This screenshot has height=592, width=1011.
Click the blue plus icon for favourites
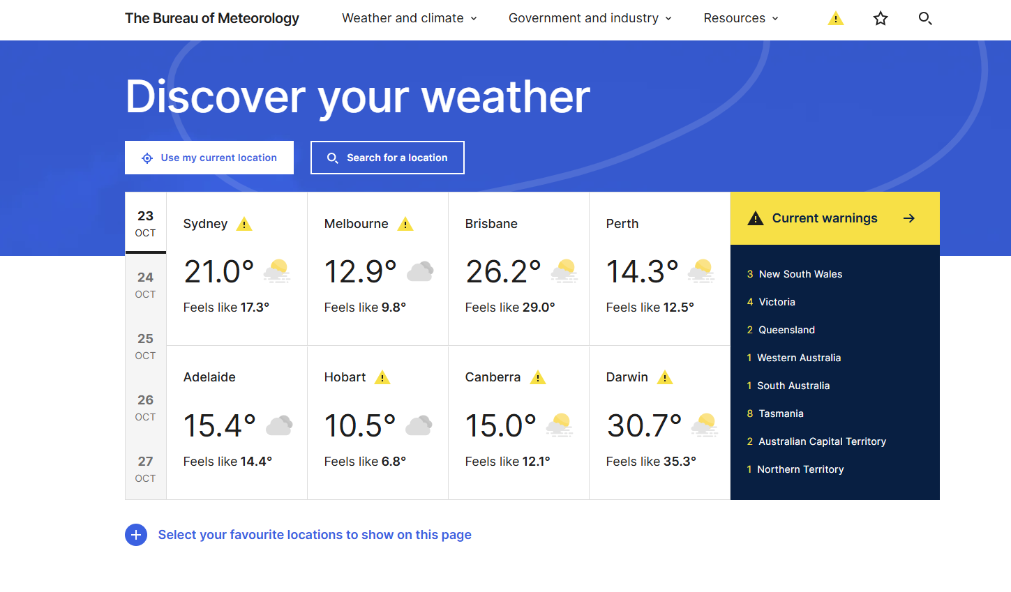136,535
